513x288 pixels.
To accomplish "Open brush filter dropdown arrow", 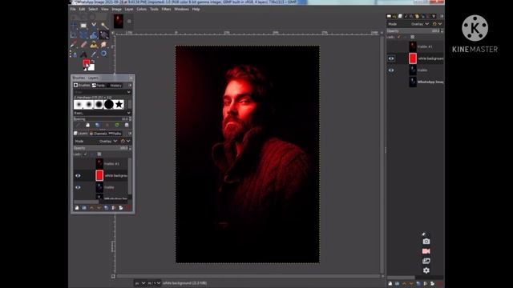I will [128, 92].
